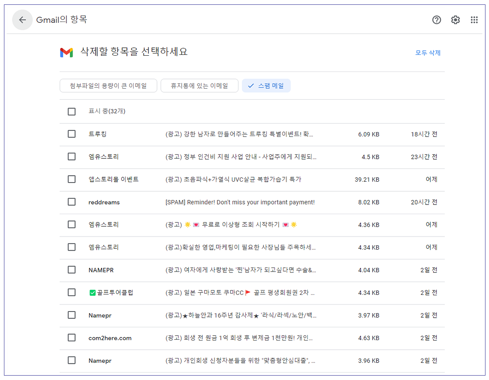Check the 앱스토리몰 이벤트 email checkbox
The height and width of the screenshot is (380, 489).
[x=72, y=179]
